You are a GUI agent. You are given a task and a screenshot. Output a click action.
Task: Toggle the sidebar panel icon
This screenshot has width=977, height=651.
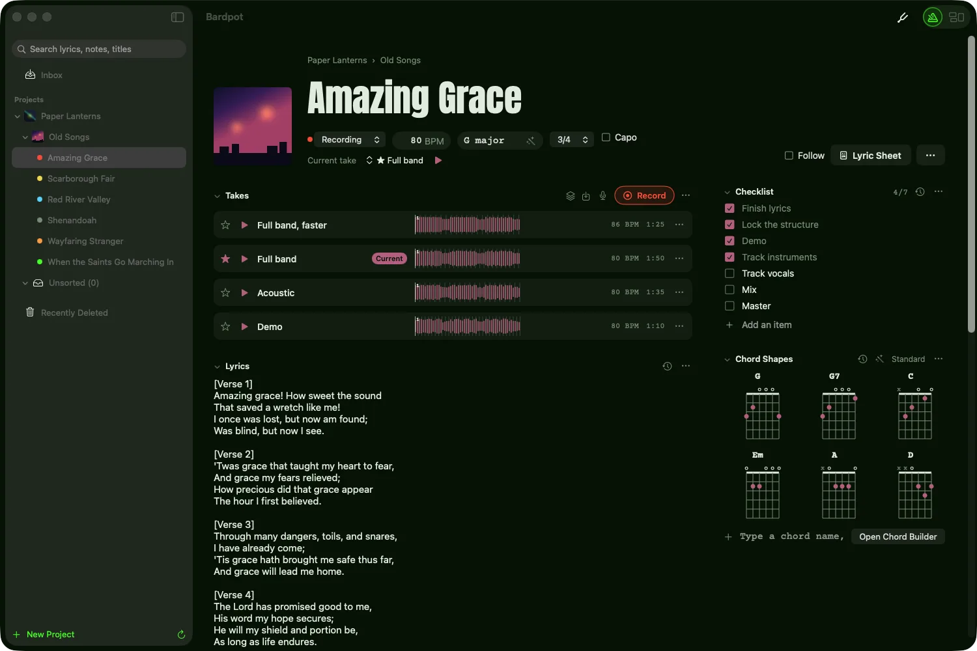[x=177, y=17]
